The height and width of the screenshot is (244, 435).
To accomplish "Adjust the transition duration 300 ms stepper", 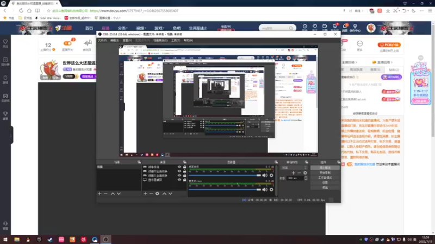I will point(306,178).
